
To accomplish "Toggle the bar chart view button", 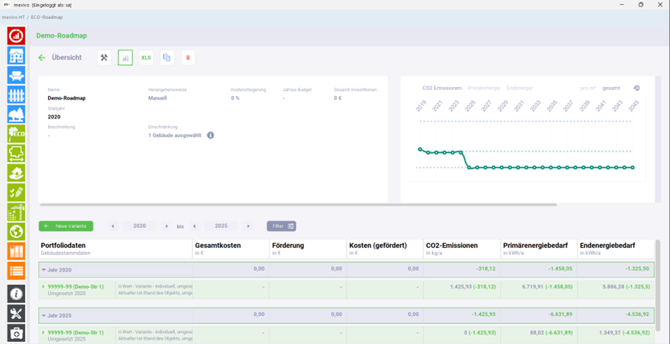I will [x=125, y=57].
